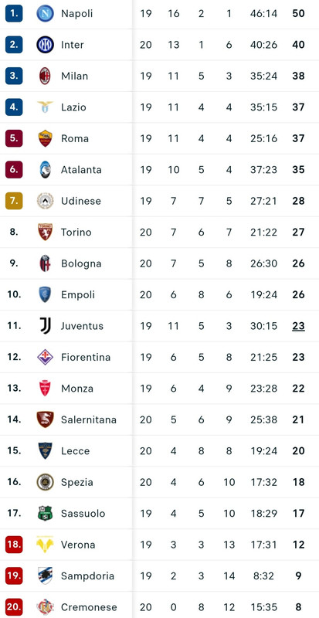Open the Torino team page link
The image size is (319, 618).
click(x=76, y=233)
